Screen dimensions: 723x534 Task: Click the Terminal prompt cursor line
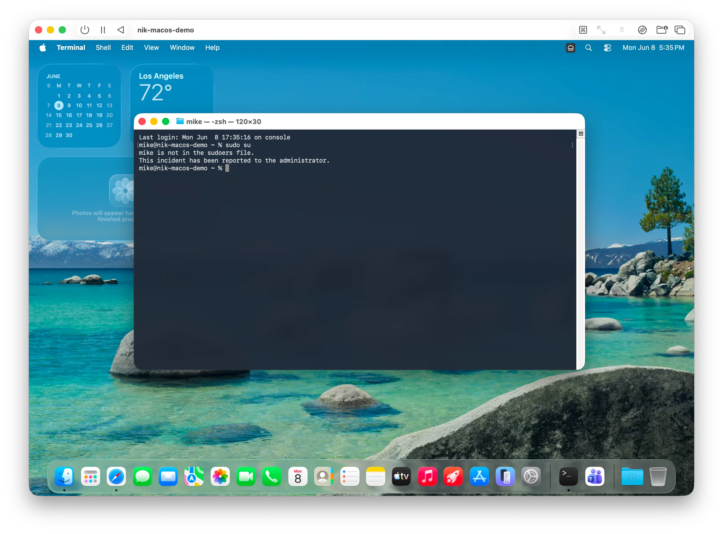click(x=184, y=168)
